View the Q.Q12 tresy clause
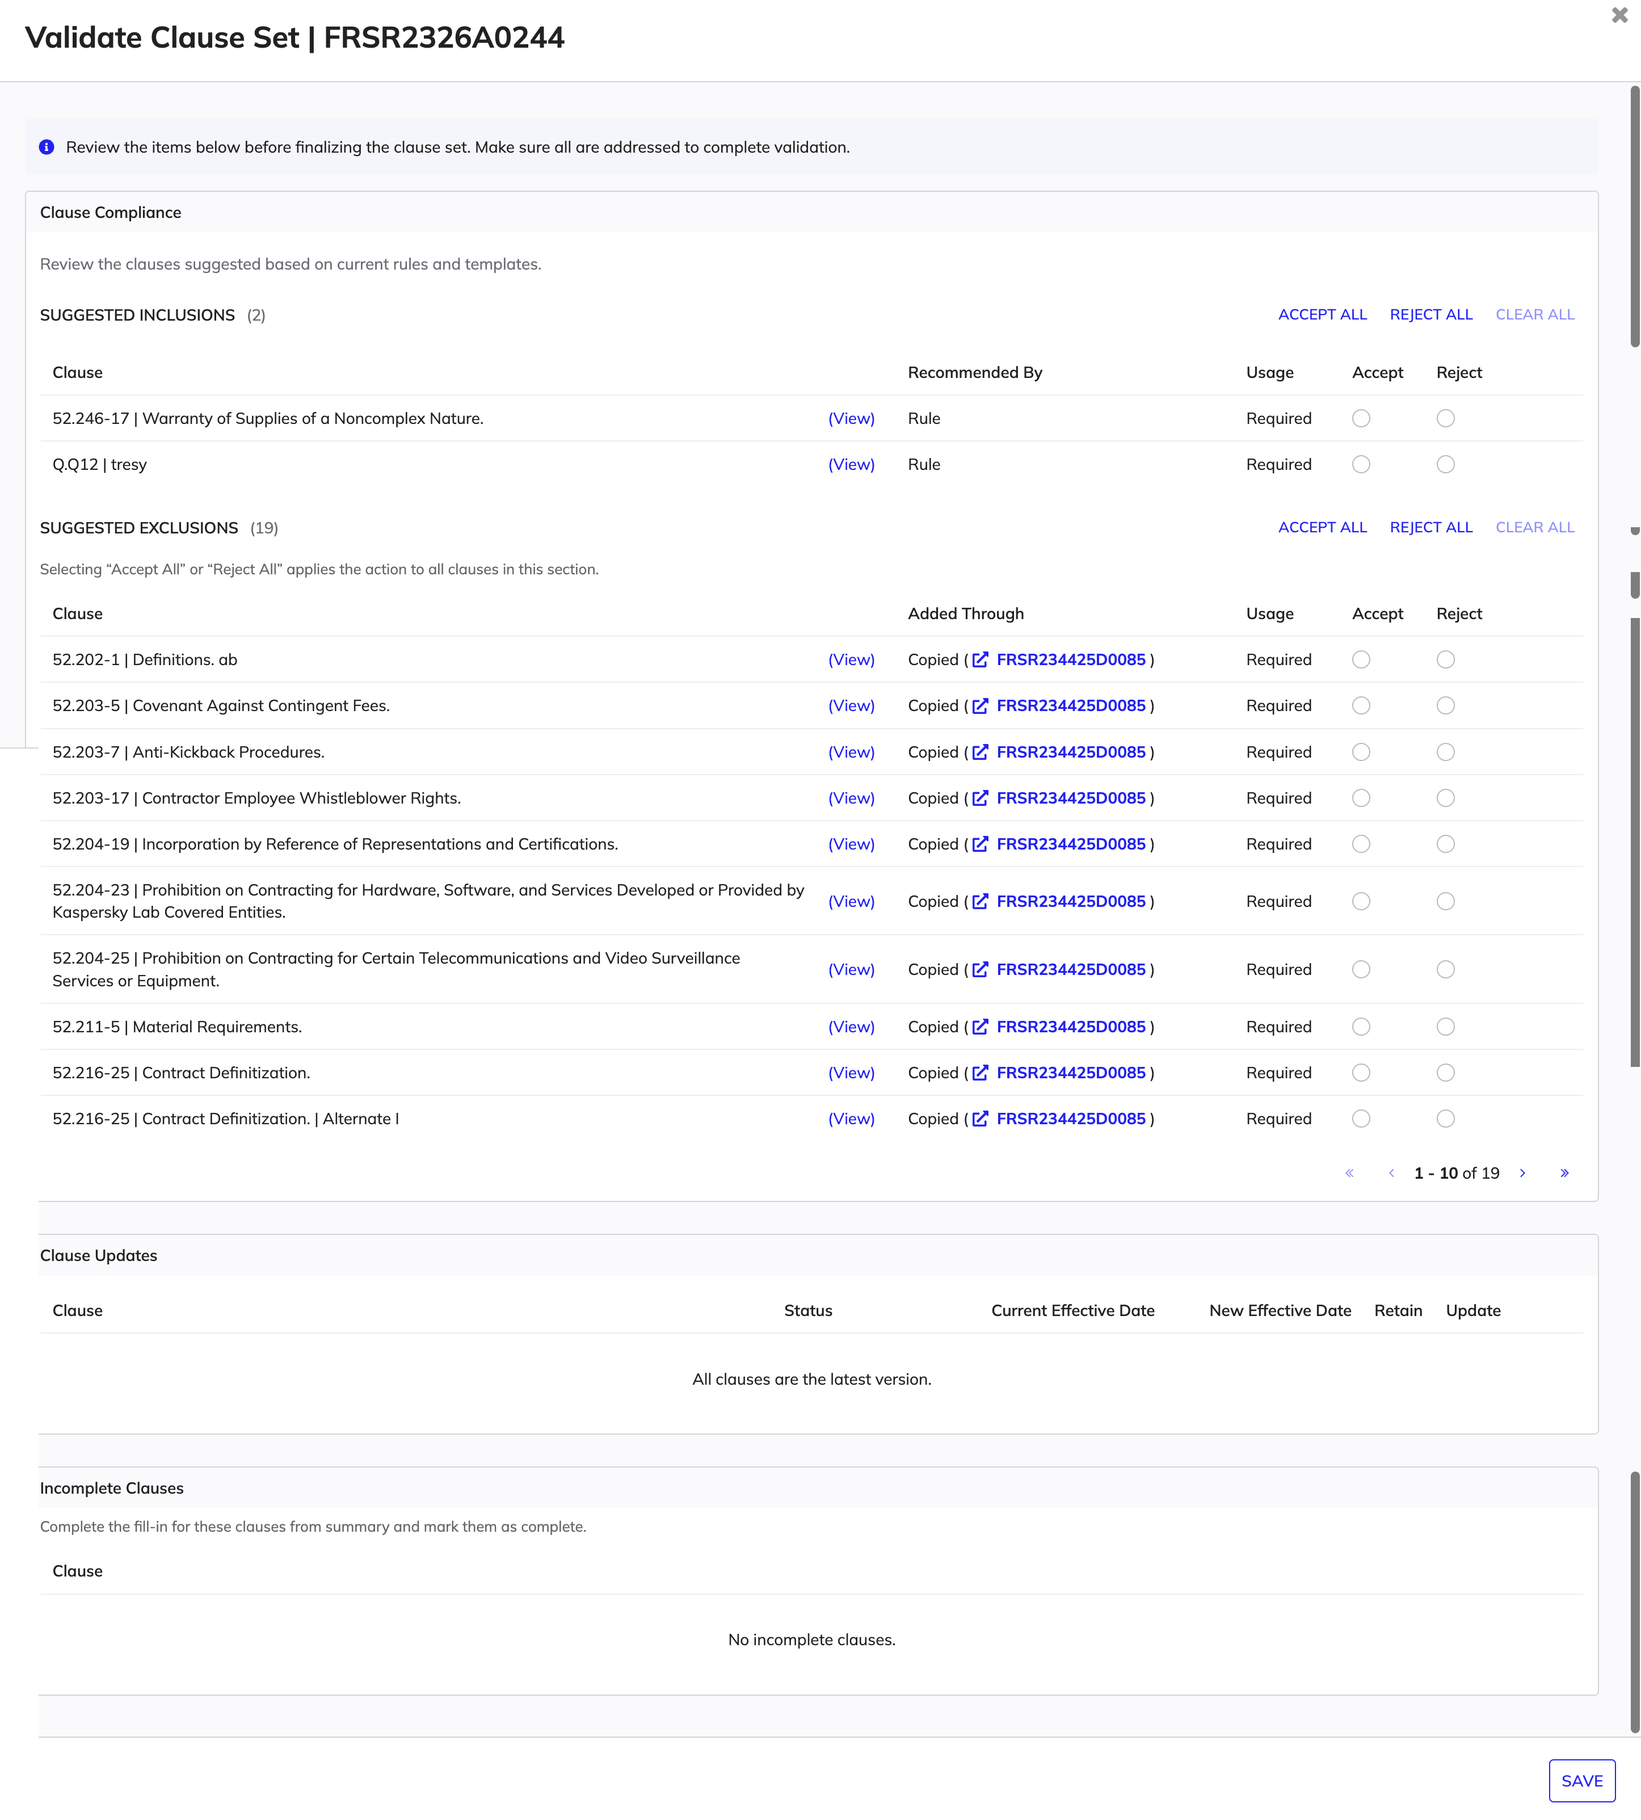Viewport: 1641px width, 1820px height. point(851,464)
